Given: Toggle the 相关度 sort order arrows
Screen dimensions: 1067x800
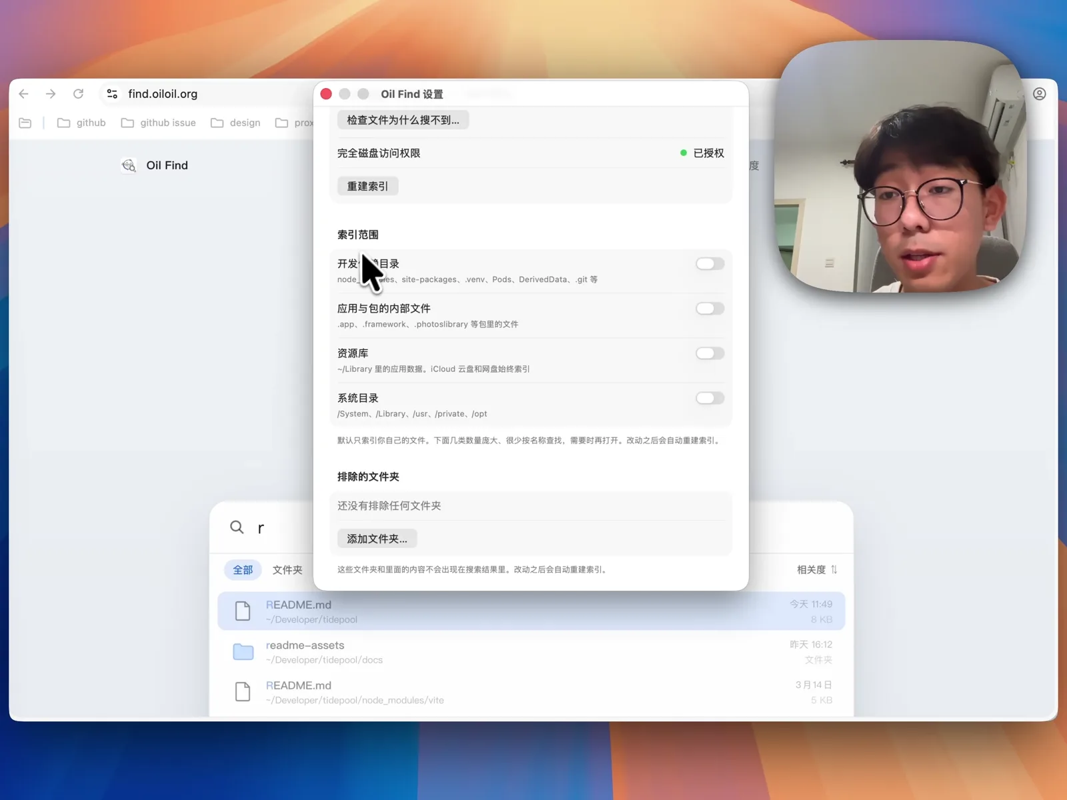Looking at the screenshot, I should pos(834,569).
